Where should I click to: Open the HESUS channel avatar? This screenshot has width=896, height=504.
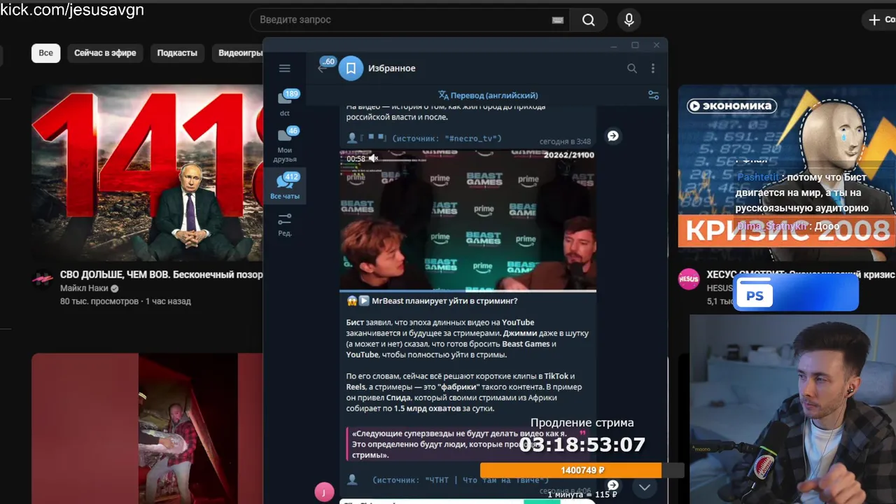[x=689, y=279]
